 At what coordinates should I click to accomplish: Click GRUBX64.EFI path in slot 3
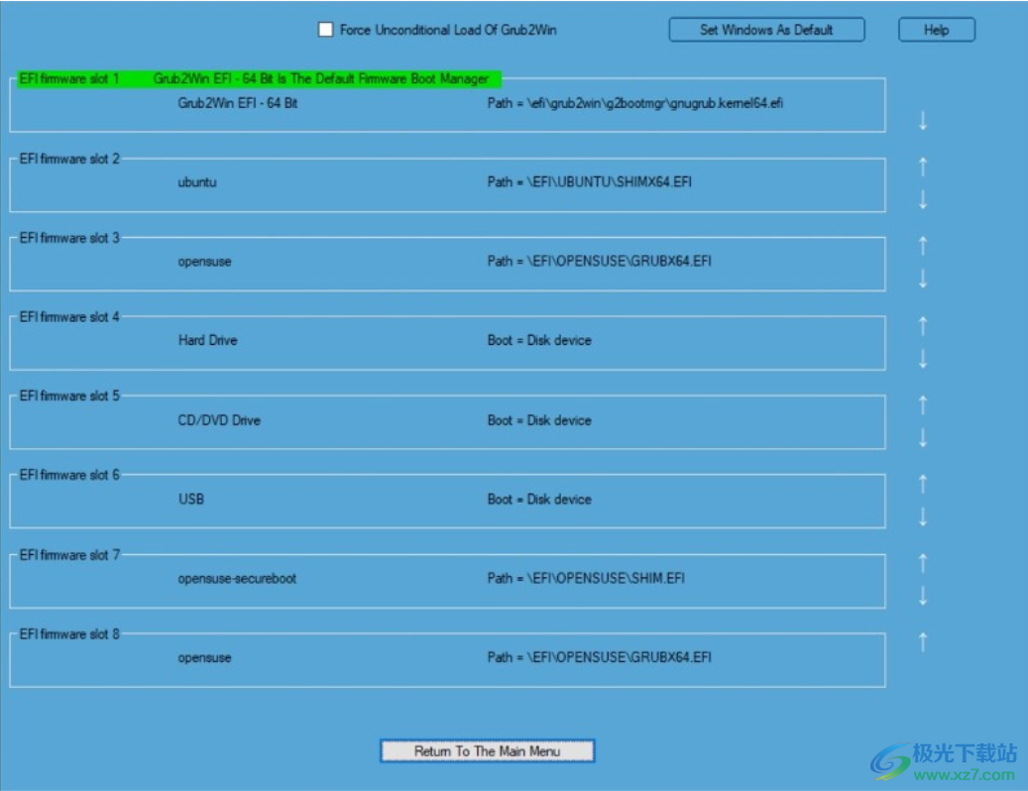point(599,262)
